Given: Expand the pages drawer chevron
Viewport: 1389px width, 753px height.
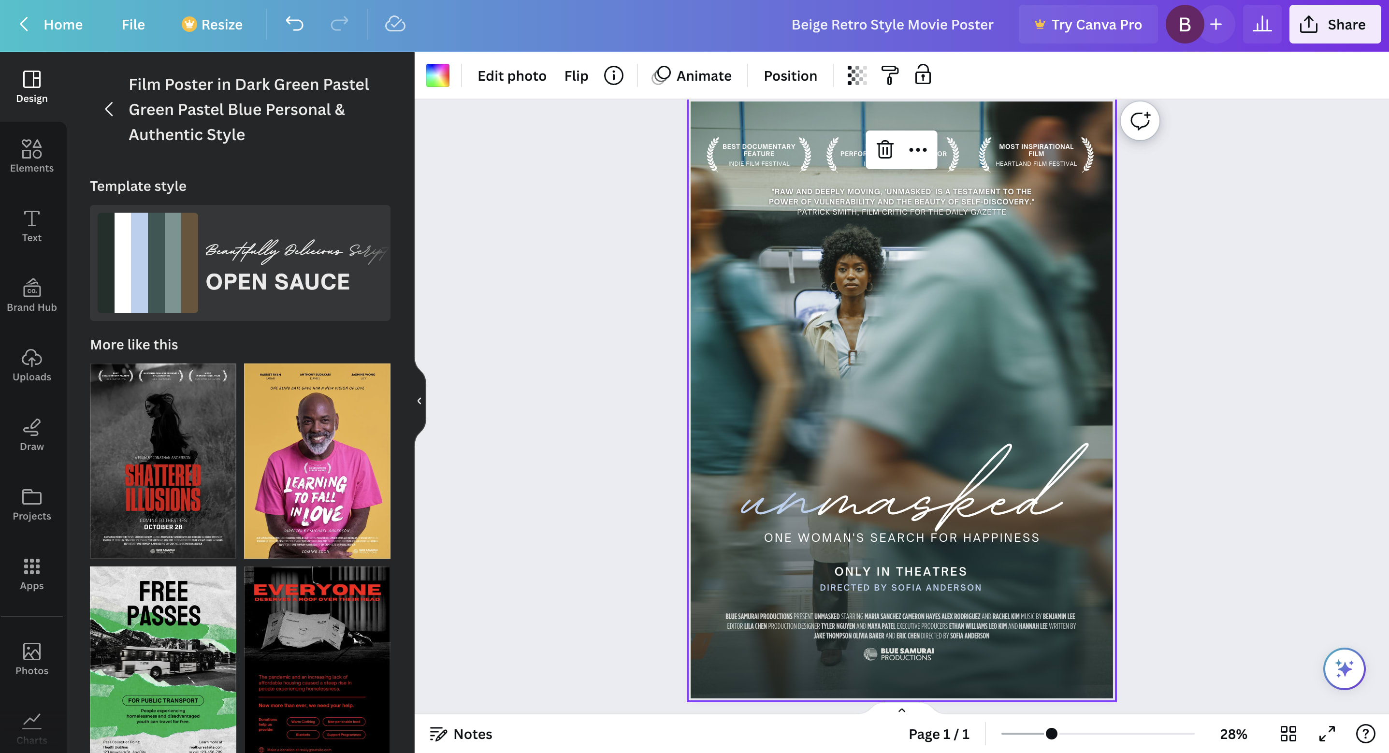Looking at the screenshot, I should (901, 710).
